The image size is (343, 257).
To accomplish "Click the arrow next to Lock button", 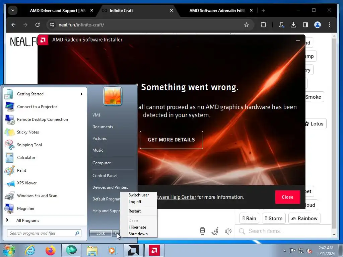I will (x=116, y=233).
